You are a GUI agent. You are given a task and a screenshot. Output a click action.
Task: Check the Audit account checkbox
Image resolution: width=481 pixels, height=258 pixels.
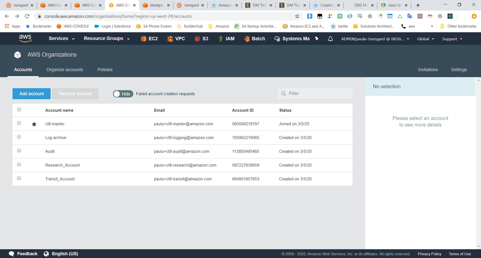(19, 151)
